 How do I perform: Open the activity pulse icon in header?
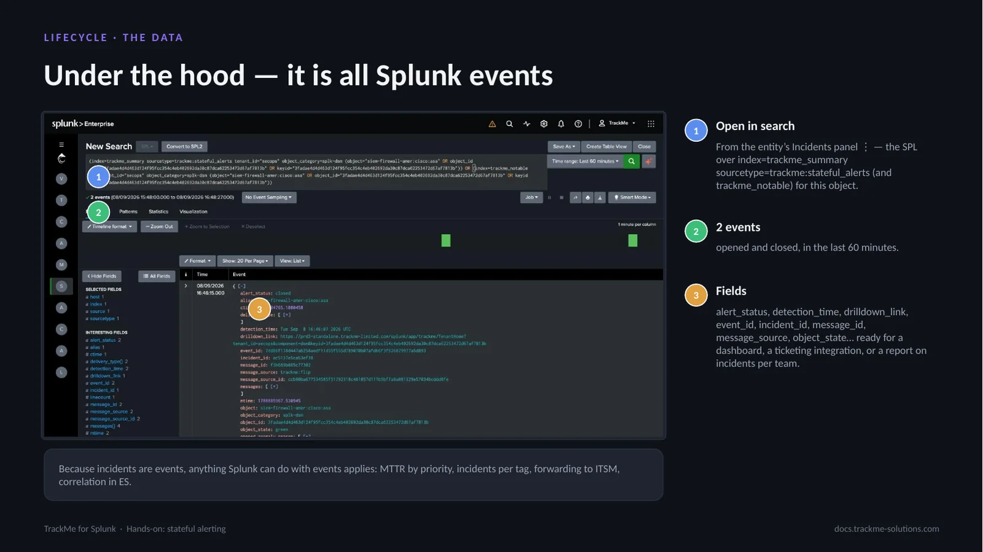coord(527,123)
